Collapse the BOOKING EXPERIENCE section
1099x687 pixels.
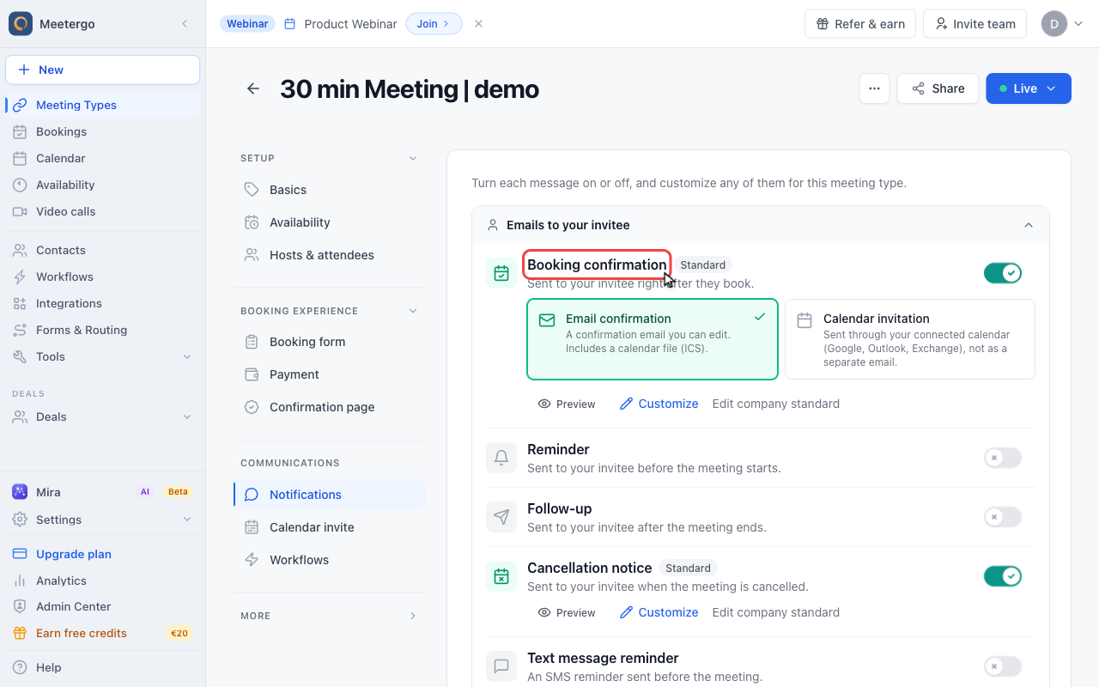click(413, 311)
